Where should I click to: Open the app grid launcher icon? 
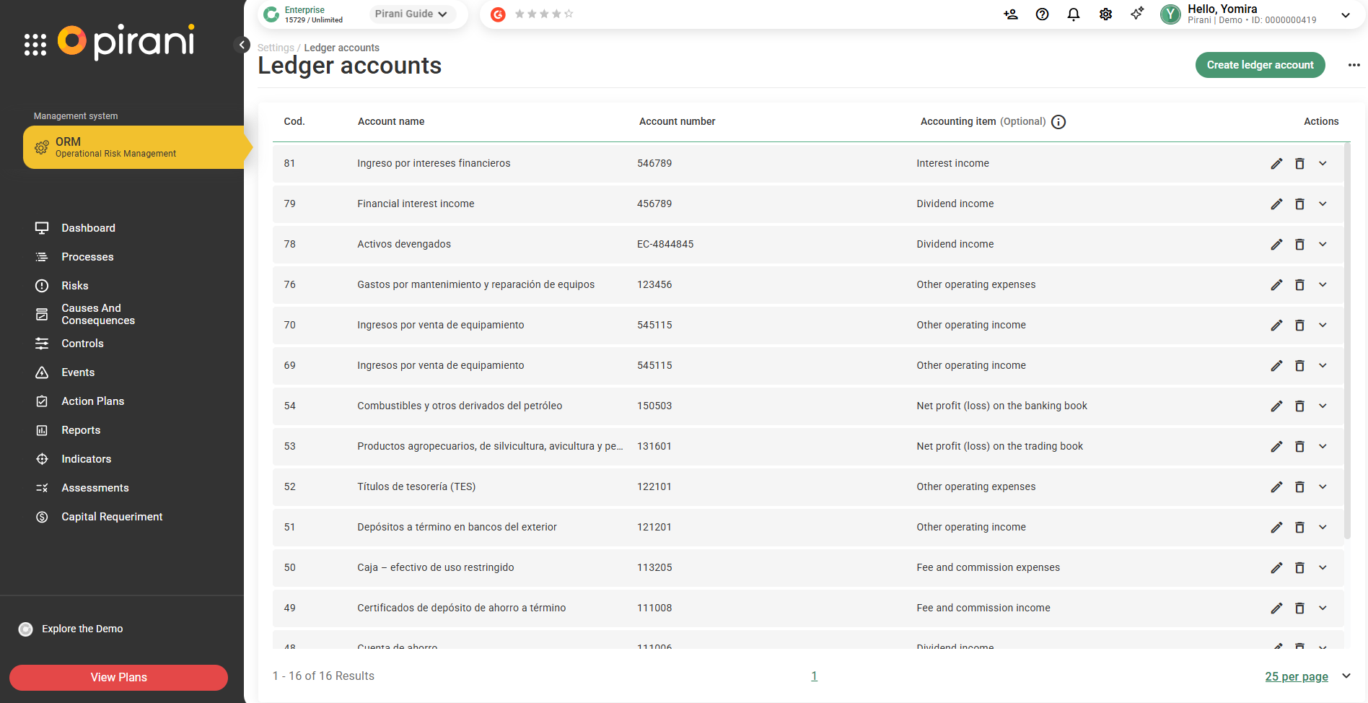point(35,45)
